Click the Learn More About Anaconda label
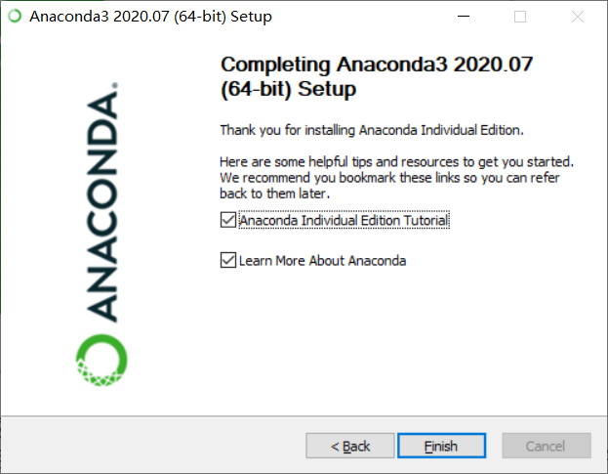Image resolution: width=608 pixels, height=474 pixels. 323,261
